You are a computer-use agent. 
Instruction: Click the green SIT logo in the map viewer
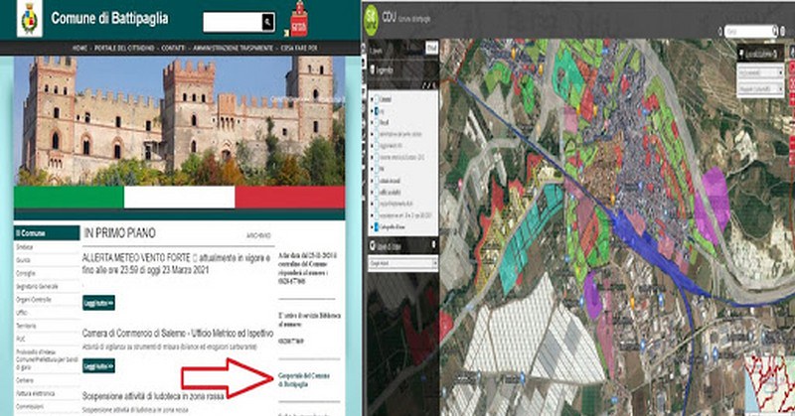372,19
